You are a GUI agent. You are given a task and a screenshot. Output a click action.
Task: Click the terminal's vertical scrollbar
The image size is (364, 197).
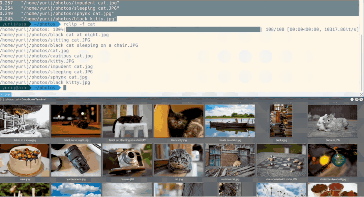tap(362, 62)
